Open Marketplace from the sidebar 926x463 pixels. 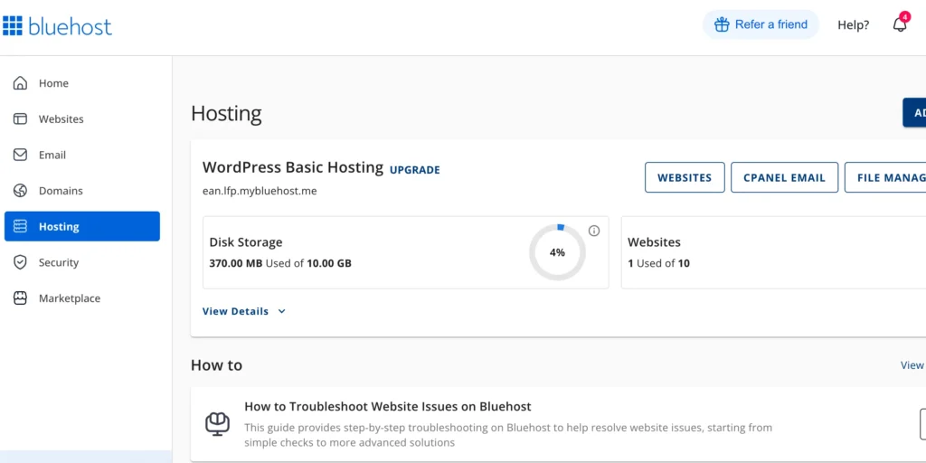coord(82,298)
